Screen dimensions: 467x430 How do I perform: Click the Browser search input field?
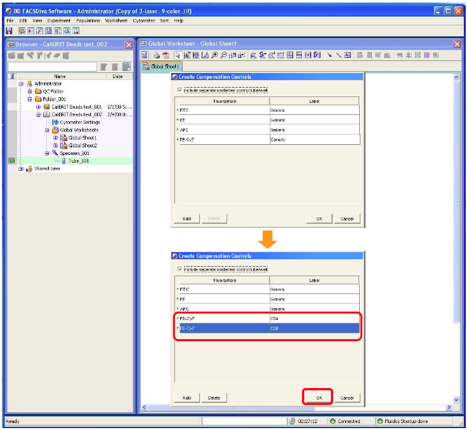52,67
